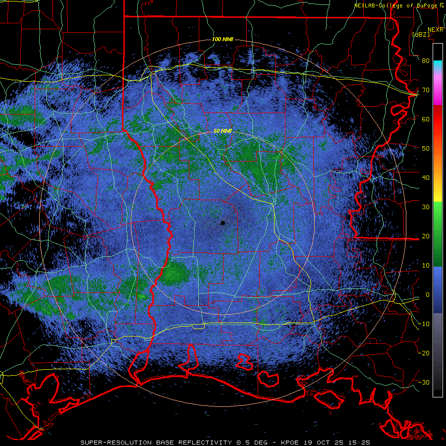Click the 60 dBZ legend value

pyautogui.click(x=426, y=119)
